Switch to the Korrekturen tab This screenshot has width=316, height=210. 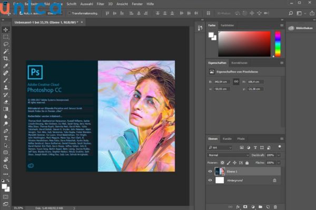click(x=240, y=63)
